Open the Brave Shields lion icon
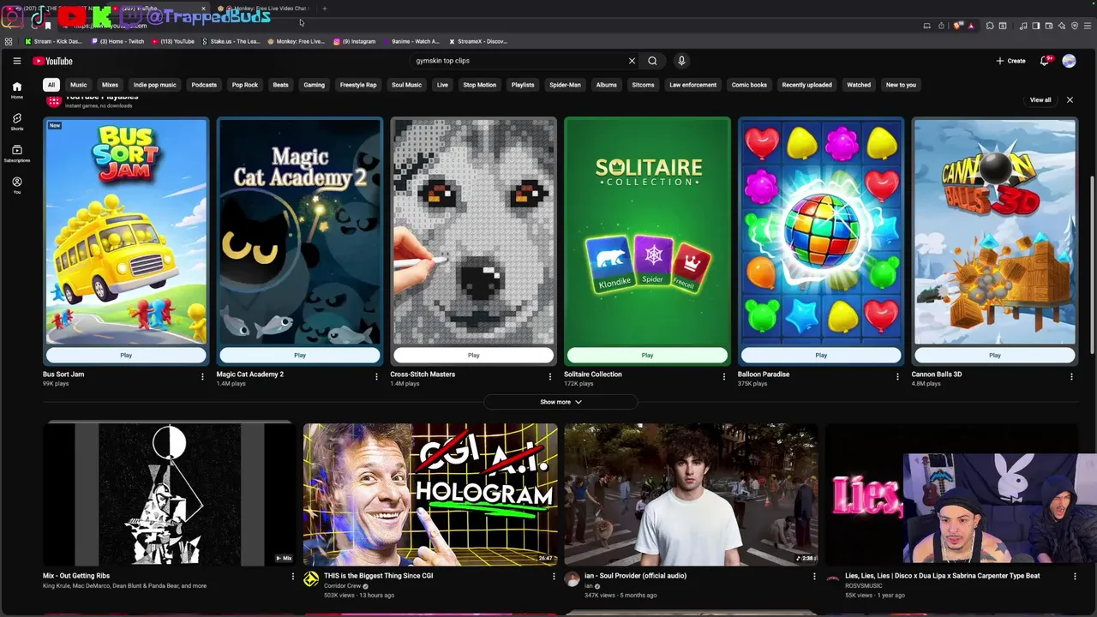 (x=958, y=26)
